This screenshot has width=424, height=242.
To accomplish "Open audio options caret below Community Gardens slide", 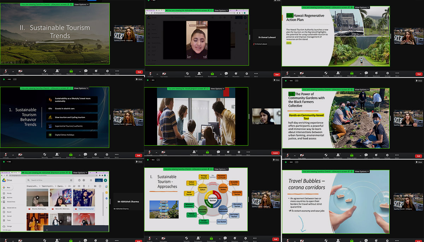I will click(294, 155).
